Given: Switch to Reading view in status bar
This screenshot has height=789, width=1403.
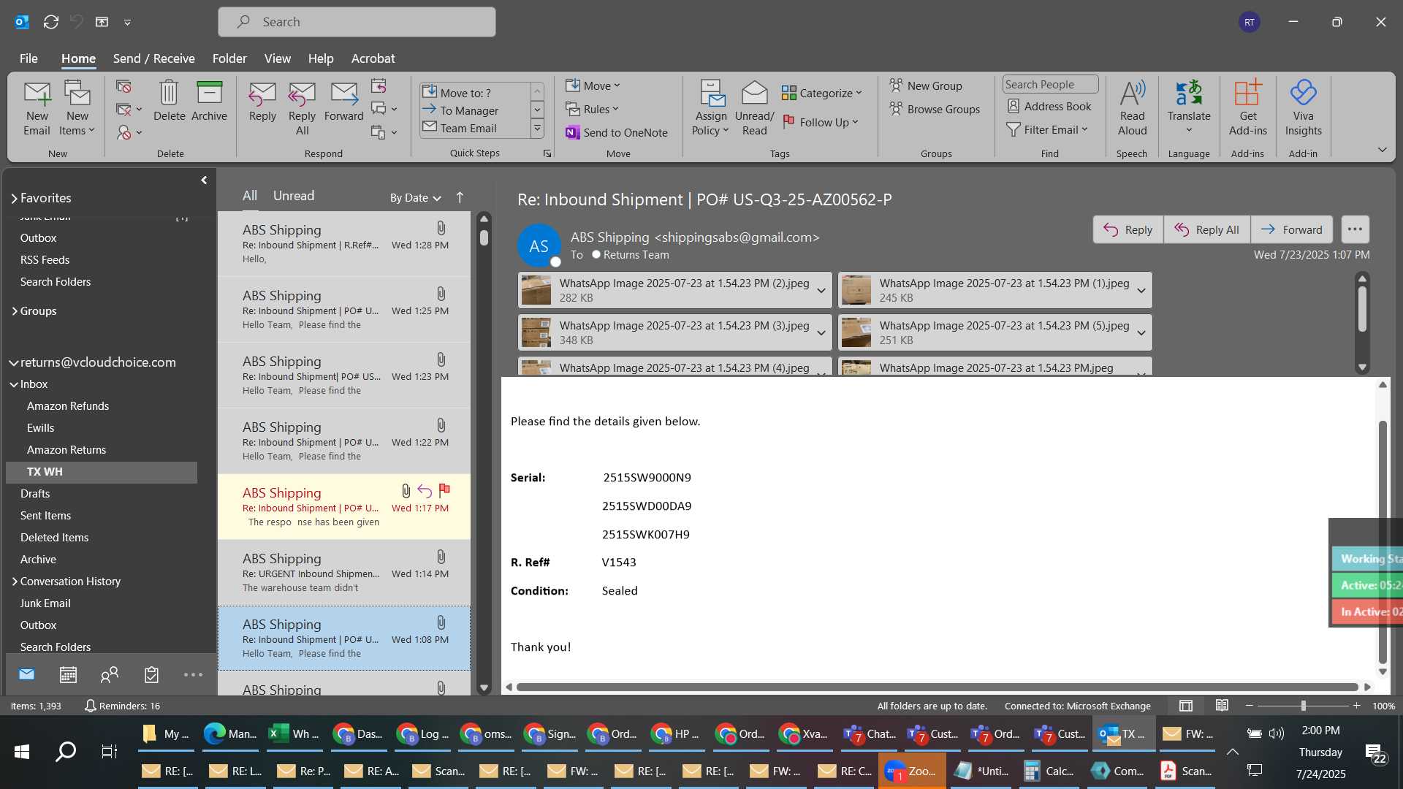Looking at the screenshot, I should [x=1222, y=706].
